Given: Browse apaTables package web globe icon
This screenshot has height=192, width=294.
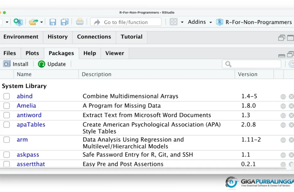Looking at the screenshot, I should tap(283, 125).
